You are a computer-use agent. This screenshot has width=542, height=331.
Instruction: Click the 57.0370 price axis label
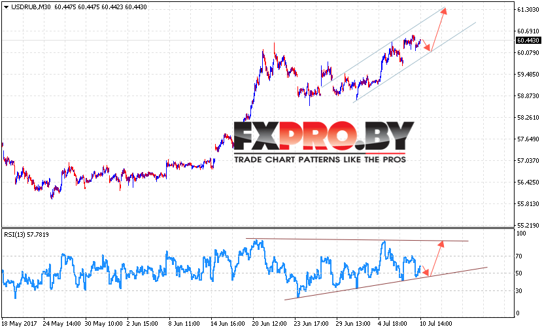point(528,160)
